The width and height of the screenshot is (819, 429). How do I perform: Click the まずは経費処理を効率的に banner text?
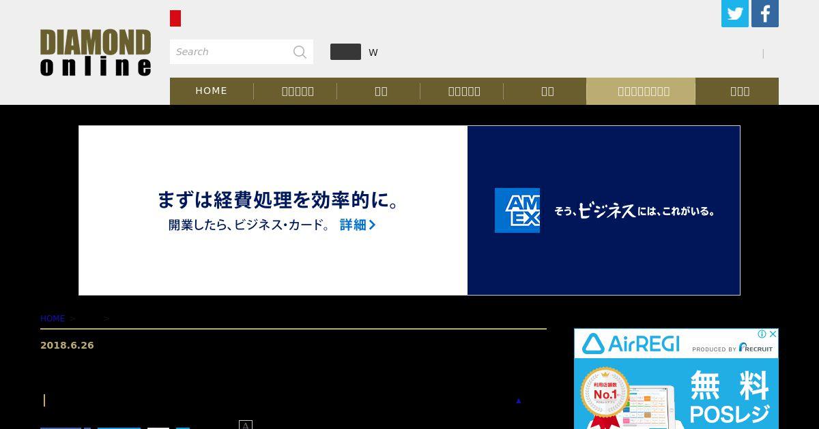(278, 200)
